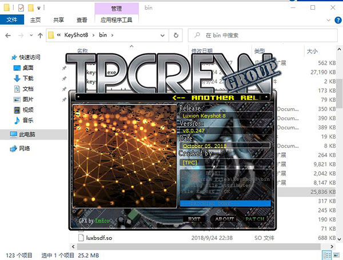
Task: Select 快速访问 in the navigation pane
Action: coord(29,57)
